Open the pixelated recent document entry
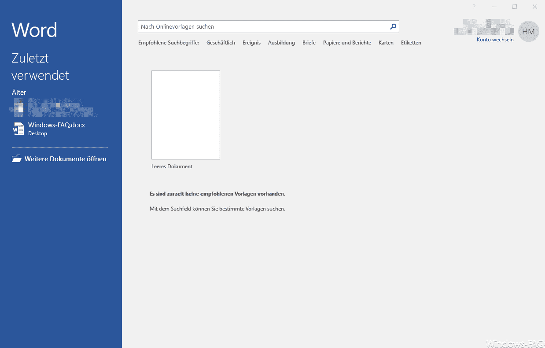 54,107
